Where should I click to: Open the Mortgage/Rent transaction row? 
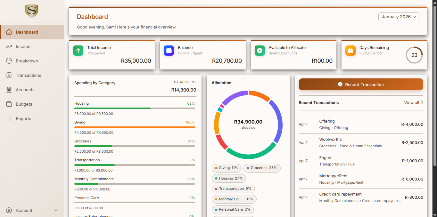361,179
